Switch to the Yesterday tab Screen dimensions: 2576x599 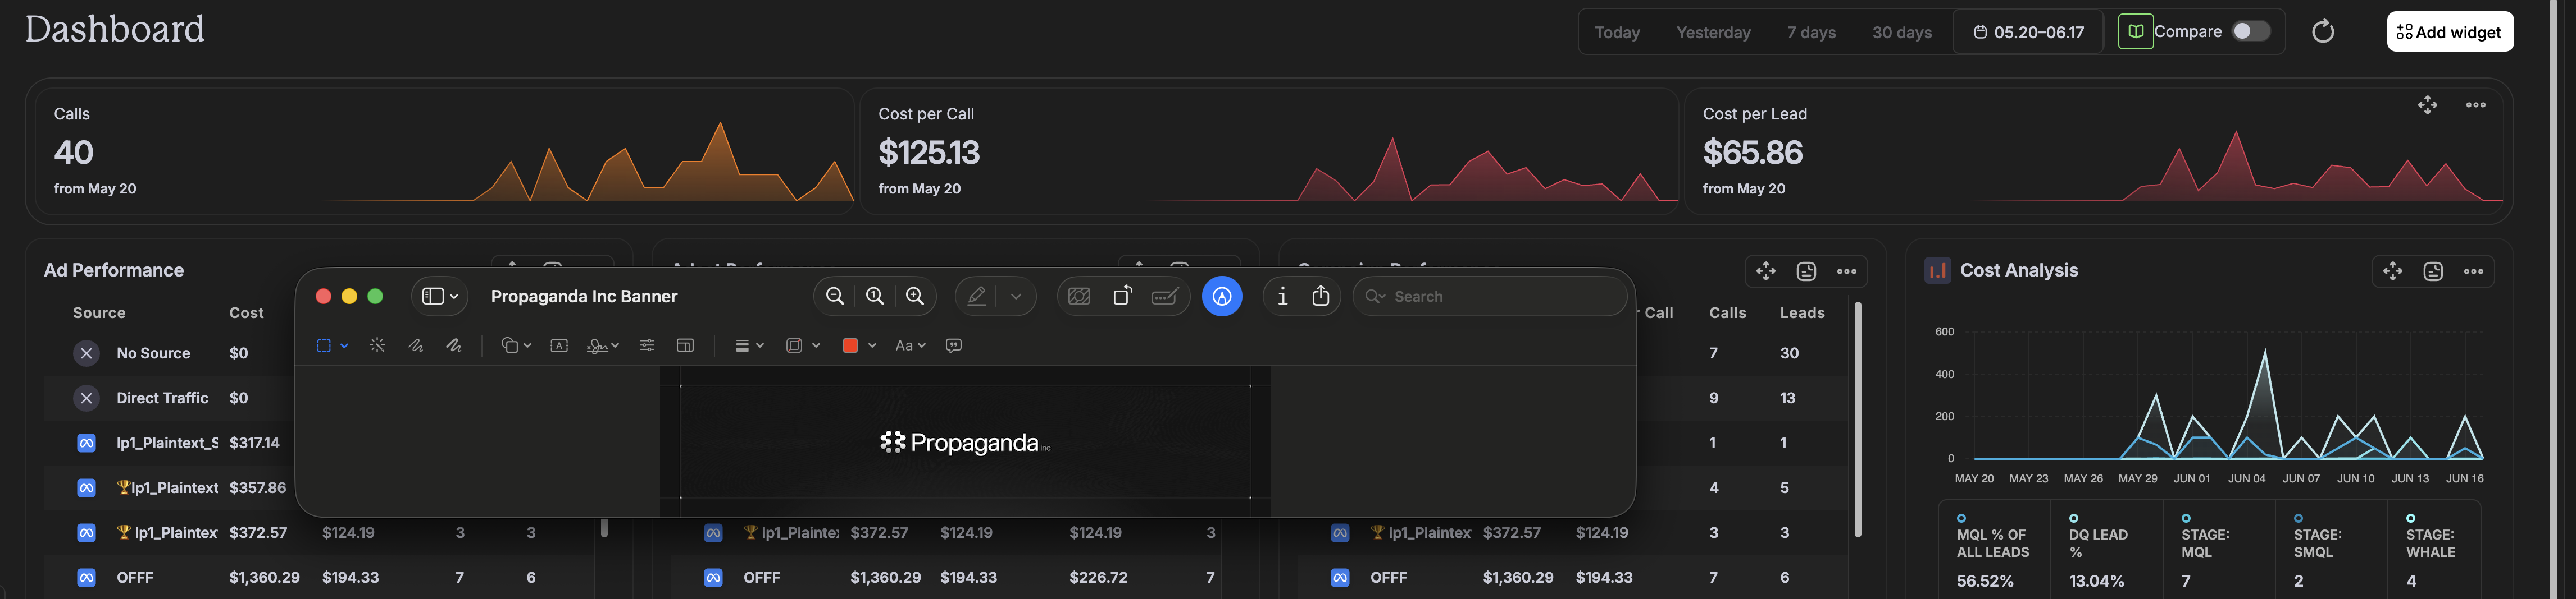pos(1713,32)
